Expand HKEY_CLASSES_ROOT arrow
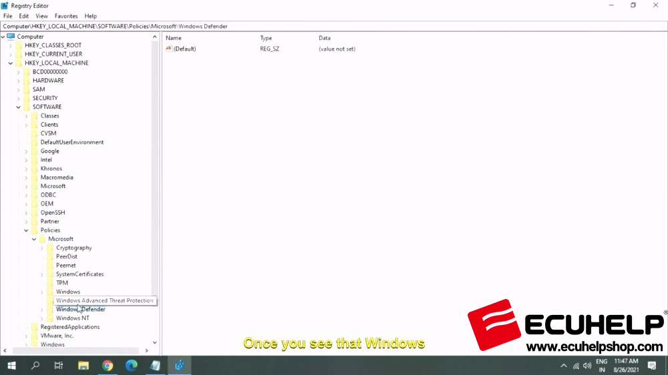This screenshot has height=375, width=668. point(11,45)
